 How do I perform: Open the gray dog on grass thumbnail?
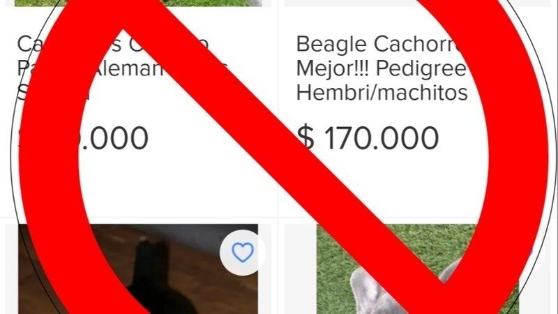coord(417,269)
